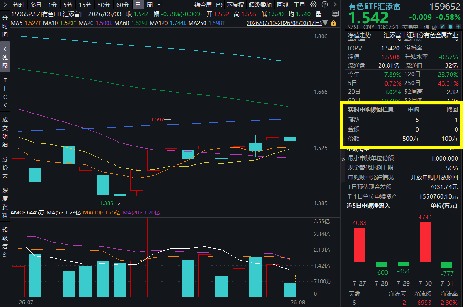The height and width of the screenshot is (307, 463).
Task: Switch to 多日 period tab
Action: pos(36,5)
